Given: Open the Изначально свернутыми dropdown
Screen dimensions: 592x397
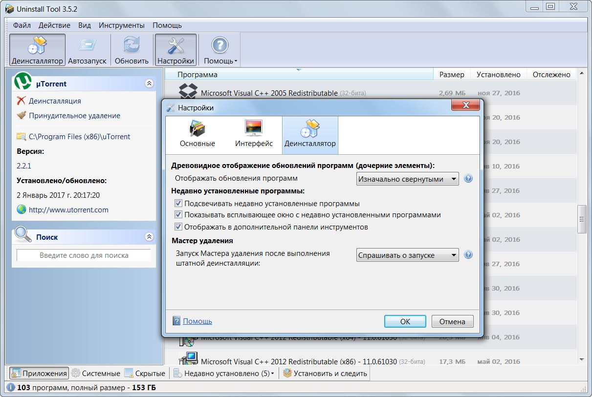Looking at the screenshot, I should click(407, 179).
